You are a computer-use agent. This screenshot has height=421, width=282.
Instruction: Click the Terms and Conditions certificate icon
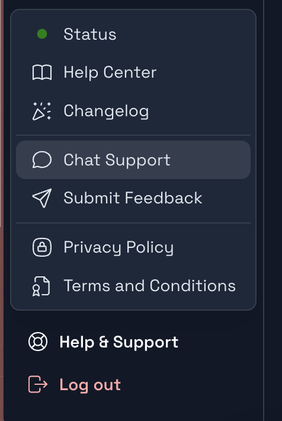[x=41, y=286]
